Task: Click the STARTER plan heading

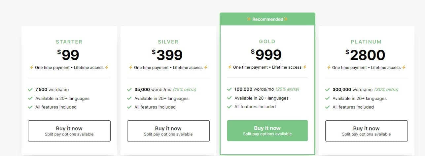Action: click(69, 42)
